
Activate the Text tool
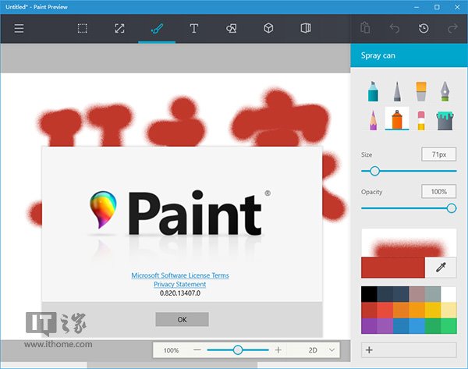click(x=194, y=29)
